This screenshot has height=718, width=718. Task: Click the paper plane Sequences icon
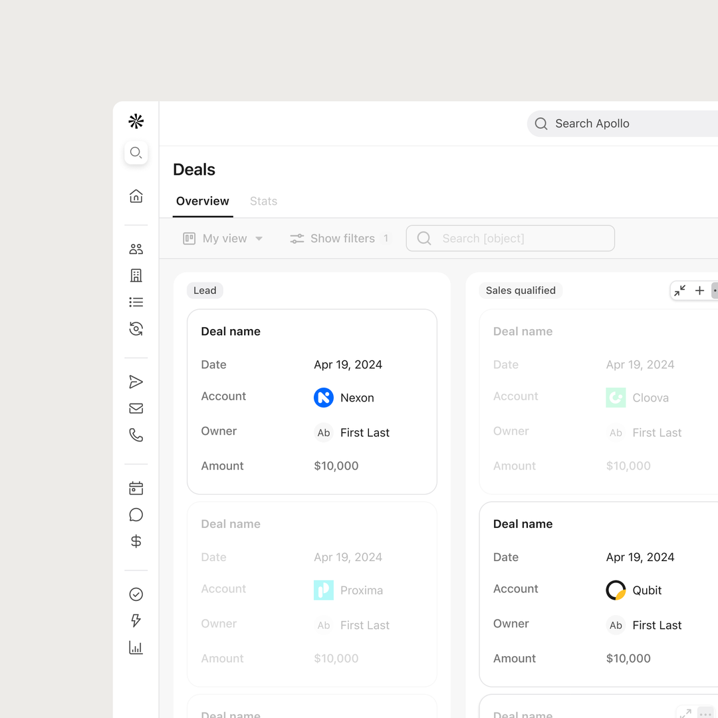click(x=136, y=382)
